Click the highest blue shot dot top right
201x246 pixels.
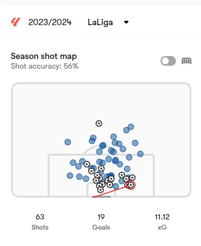click(131, 127)
